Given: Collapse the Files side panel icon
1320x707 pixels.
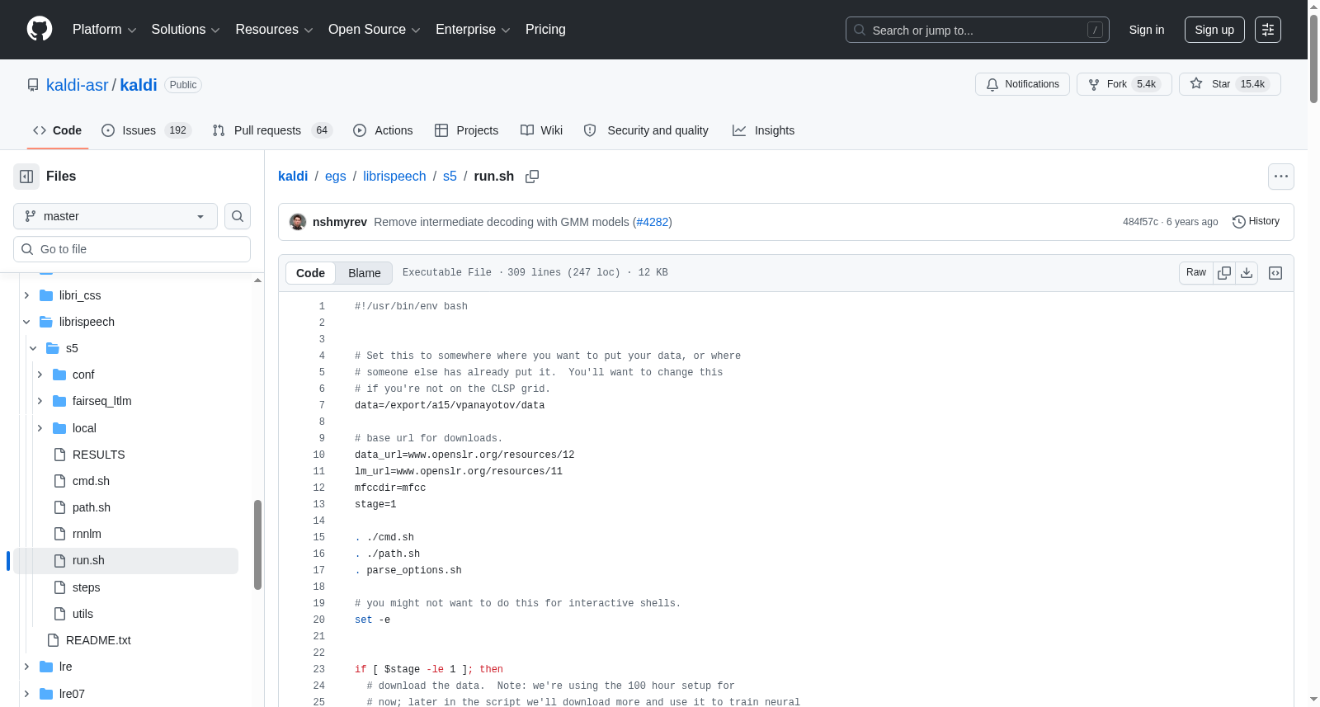Looking at the screenshot, I should pos(26,177).
